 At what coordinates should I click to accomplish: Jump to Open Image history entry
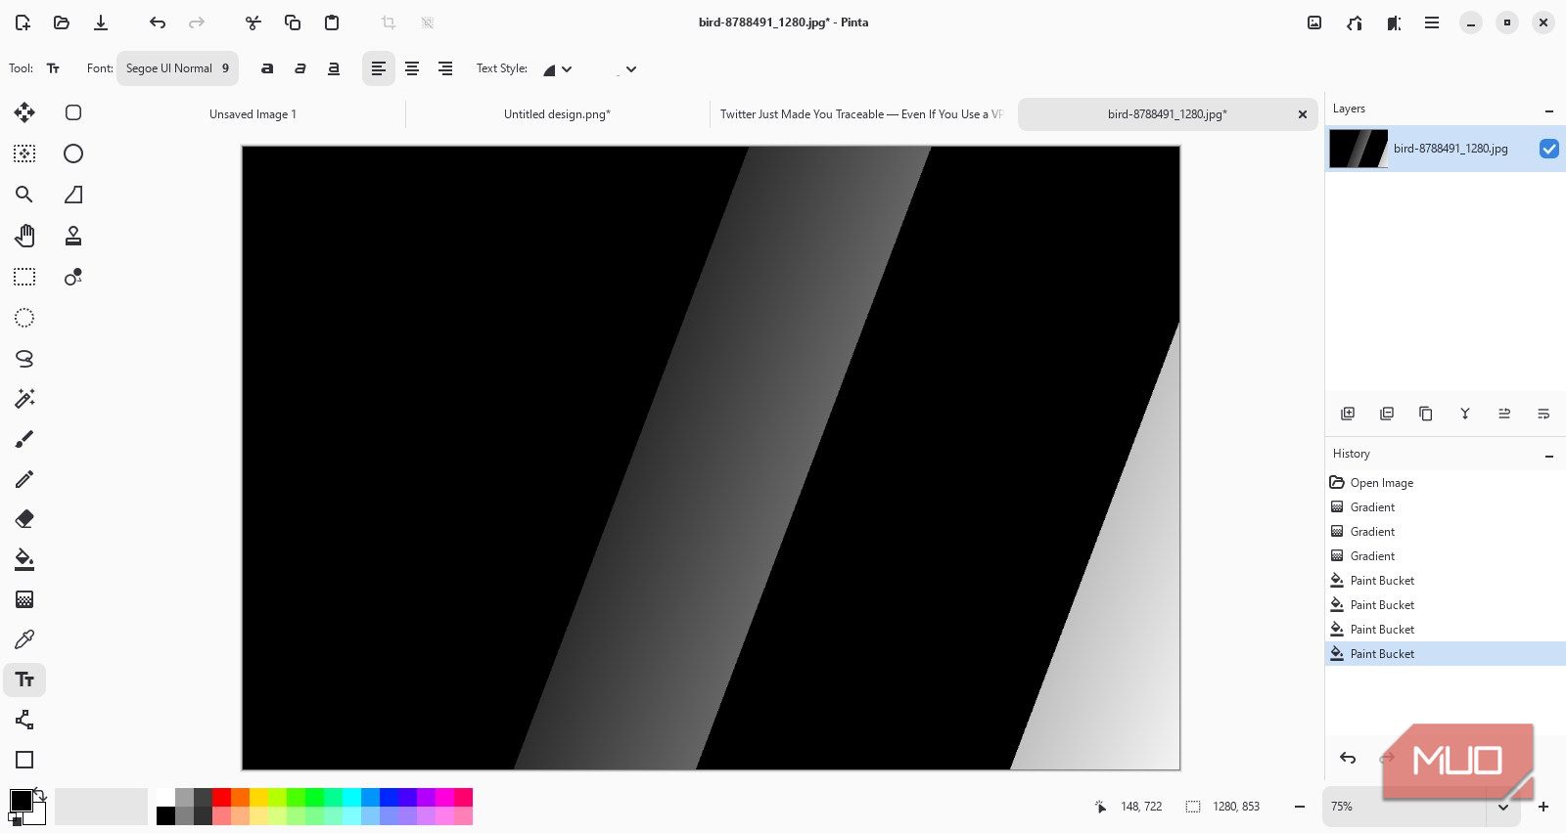pos(1446,483)
